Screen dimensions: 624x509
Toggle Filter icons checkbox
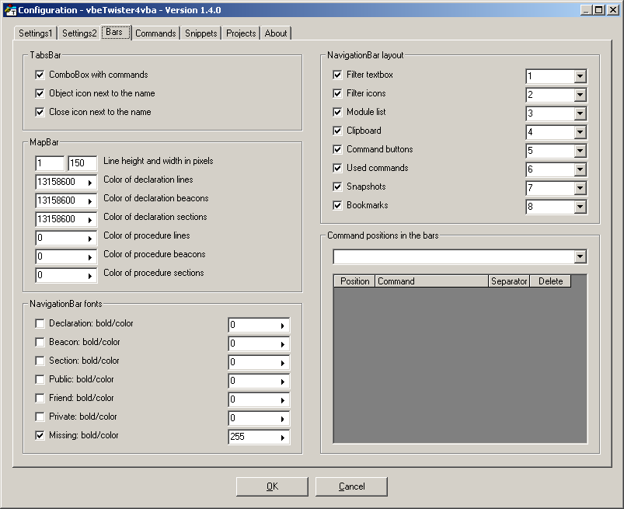tap(337, 93)
